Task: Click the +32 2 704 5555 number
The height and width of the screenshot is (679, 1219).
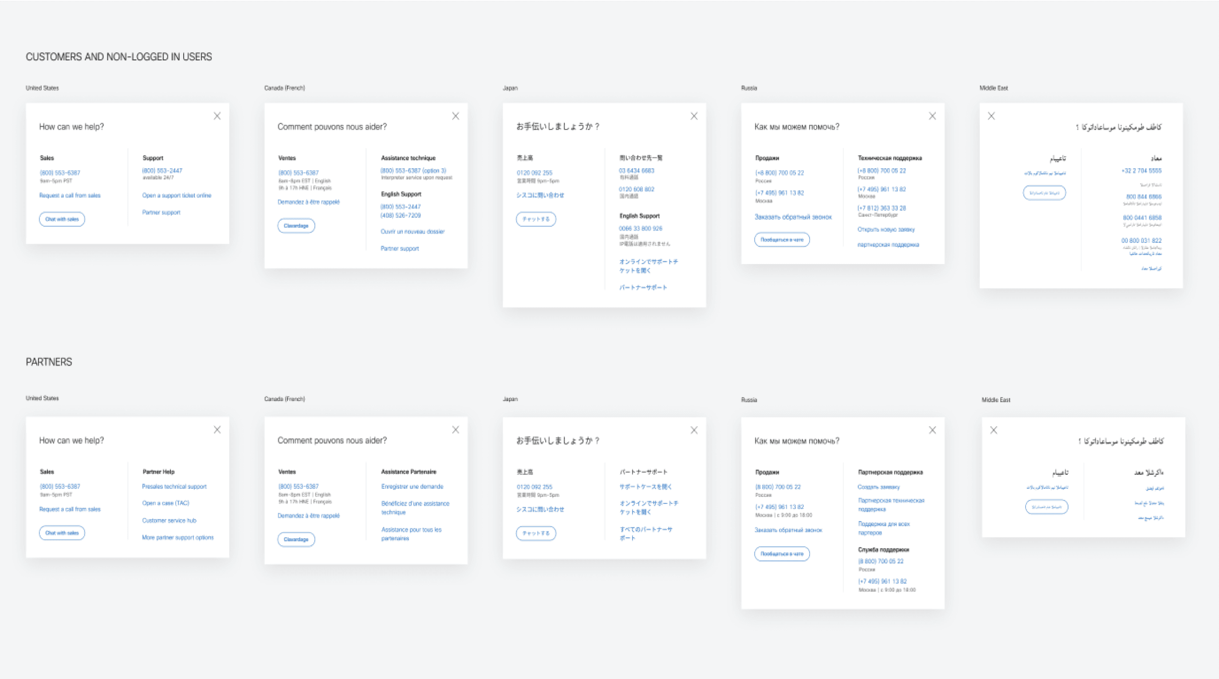Action: click(1141, 171)
